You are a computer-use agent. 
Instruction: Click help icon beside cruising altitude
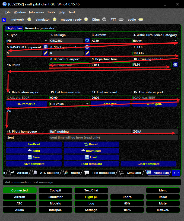tap(175, 65)
